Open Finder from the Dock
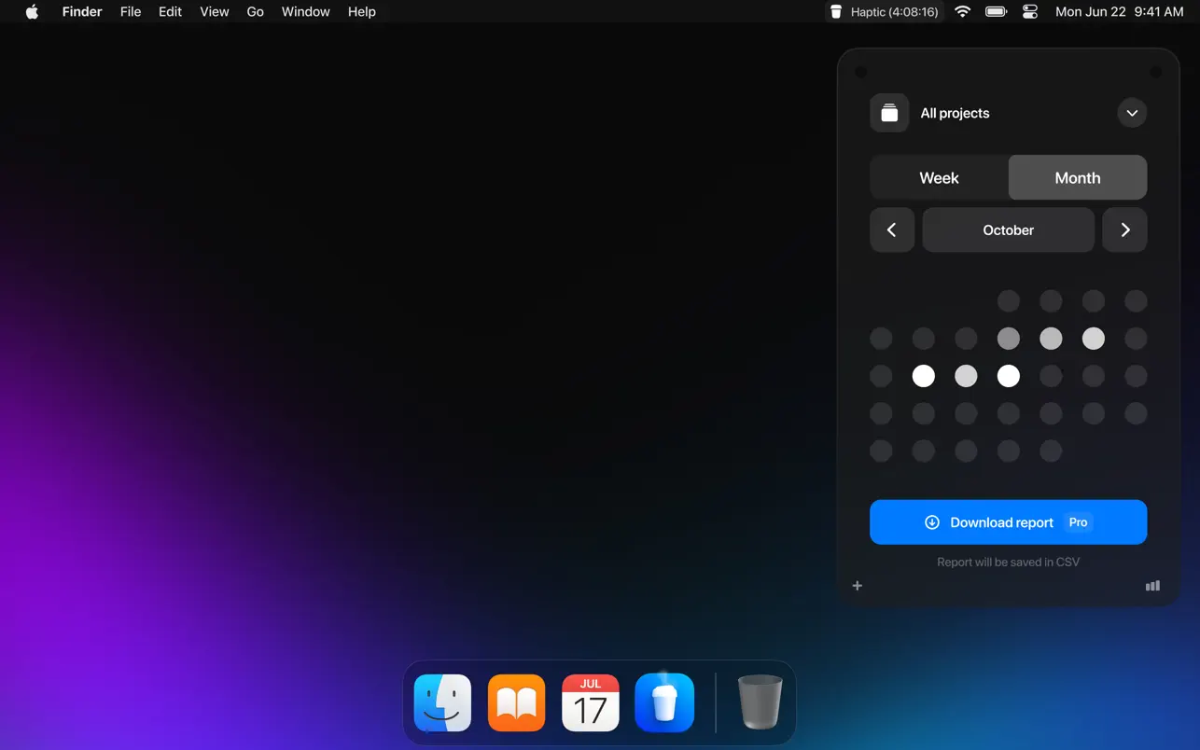 (x=442, y=702)
